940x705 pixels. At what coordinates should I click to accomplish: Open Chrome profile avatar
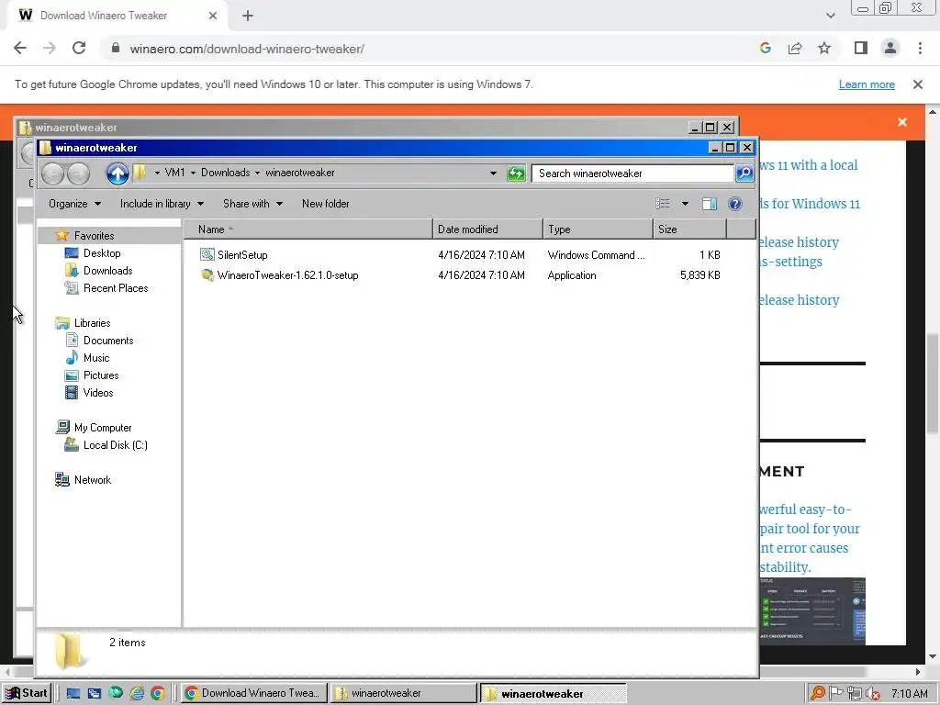(x=890, y=48)
